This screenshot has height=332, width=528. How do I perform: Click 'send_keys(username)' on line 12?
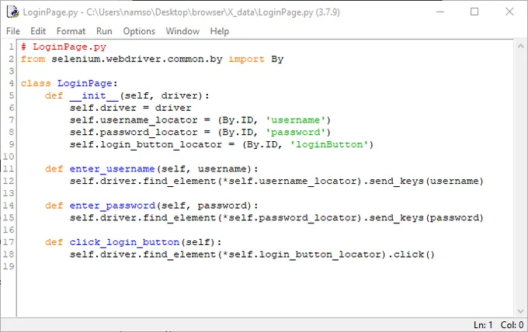[x=426, y=181]
